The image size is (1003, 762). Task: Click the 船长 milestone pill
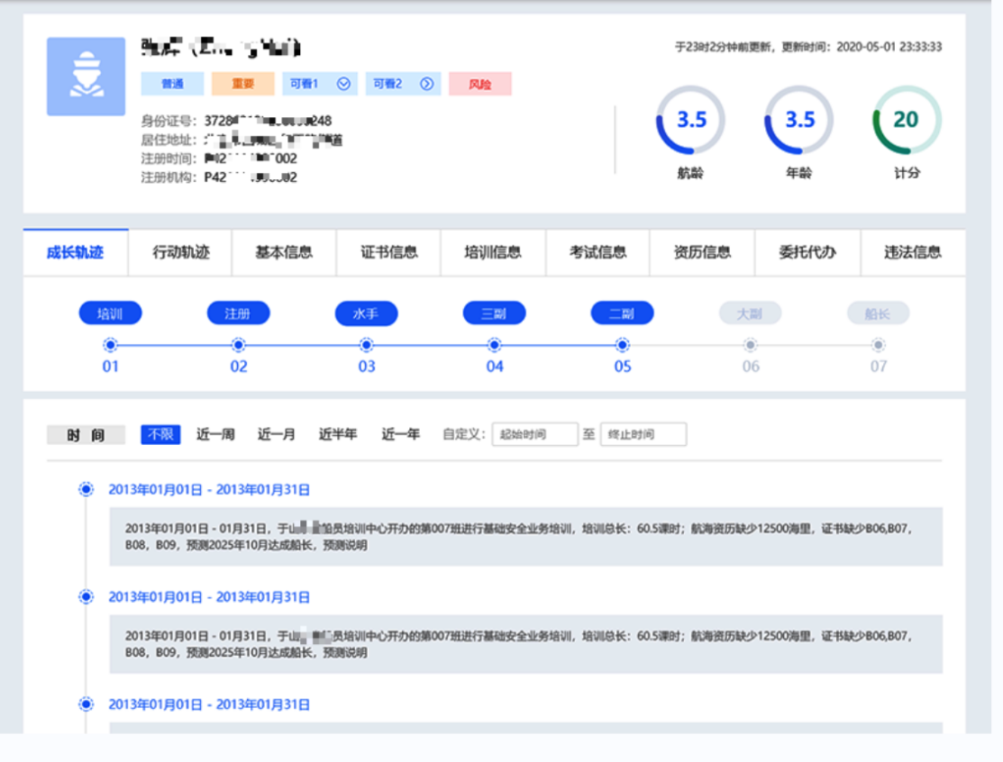coord(878,313)
